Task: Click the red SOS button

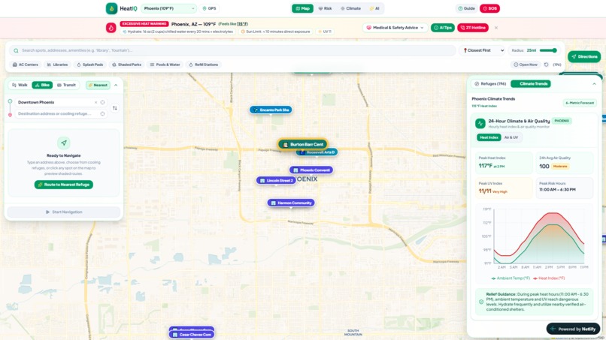Action: coord(489,8)
